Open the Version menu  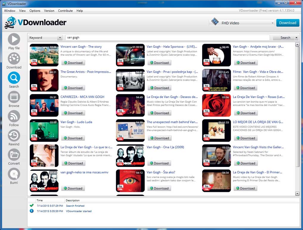pyautogui.click(x=49, y=11)
